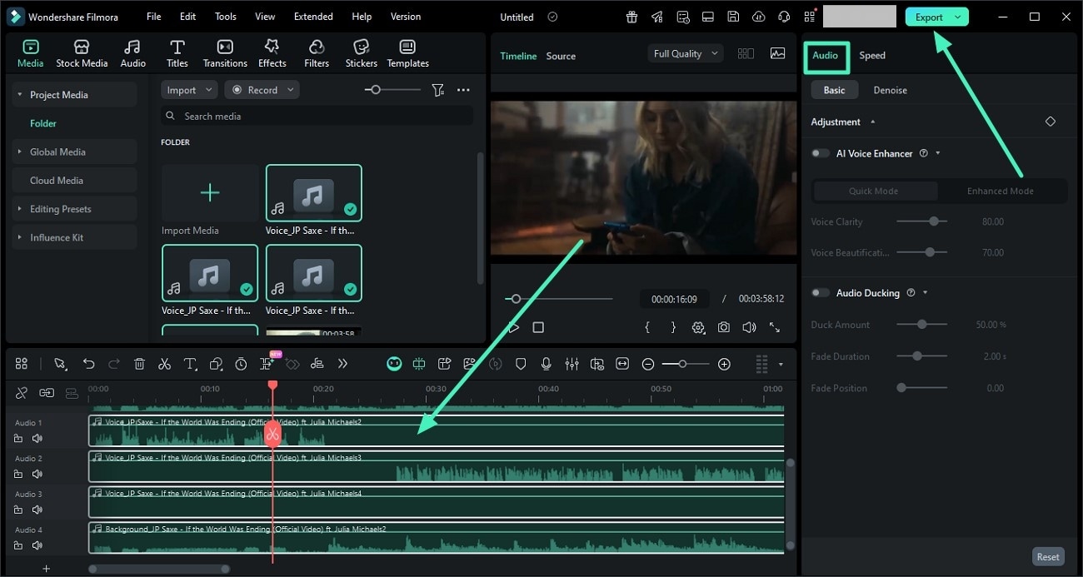Open the Stickers panel
The image size is (1083, 577).
pyautogui.click(x=361, y=53)
